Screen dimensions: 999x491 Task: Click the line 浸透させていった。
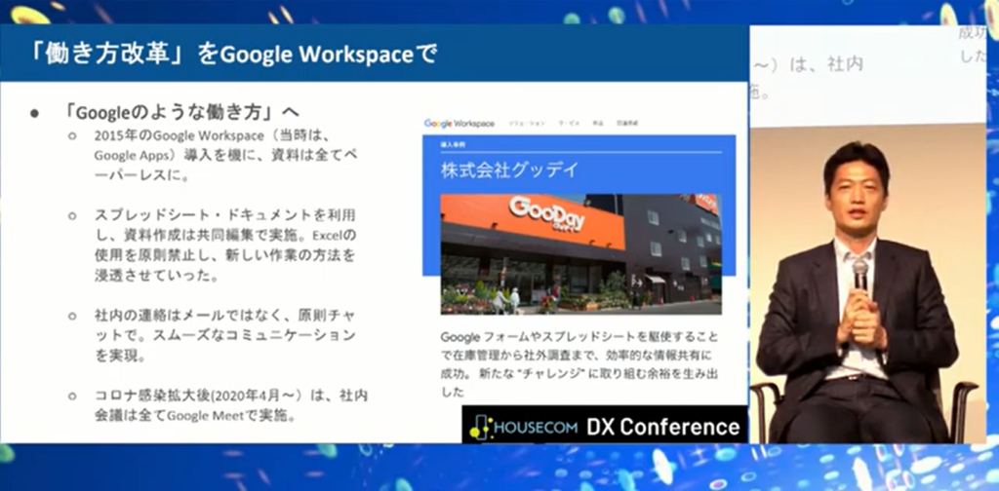(x=155, y=276)
